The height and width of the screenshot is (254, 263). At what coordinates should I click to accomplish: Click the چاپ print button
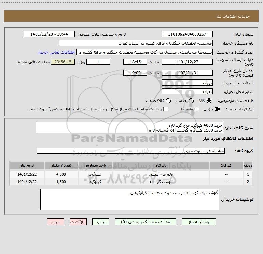coord(101,222)
